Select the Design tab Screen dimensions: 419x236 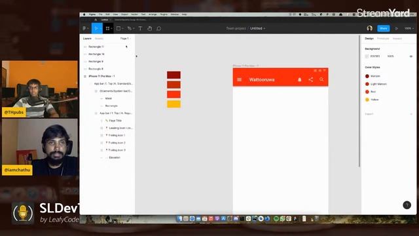369,39
